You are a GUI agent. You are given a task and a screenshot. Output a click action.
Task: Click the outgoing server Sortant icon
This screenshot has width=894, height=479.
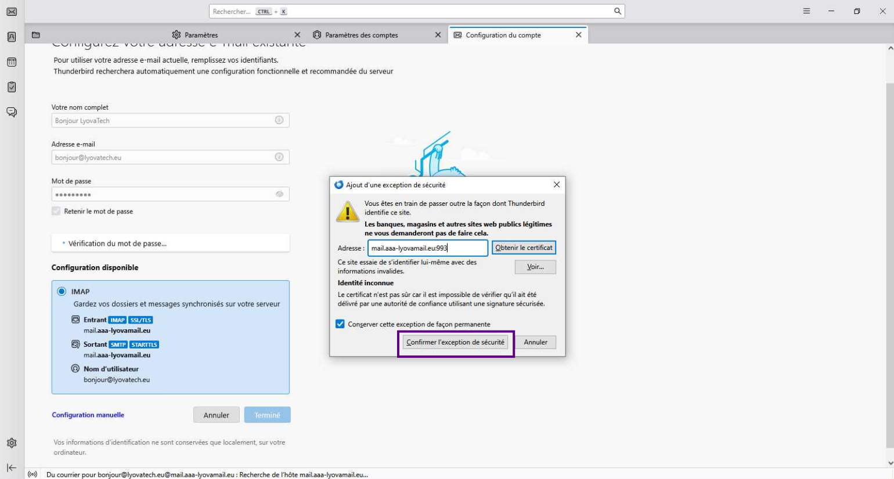click(75, 344)
